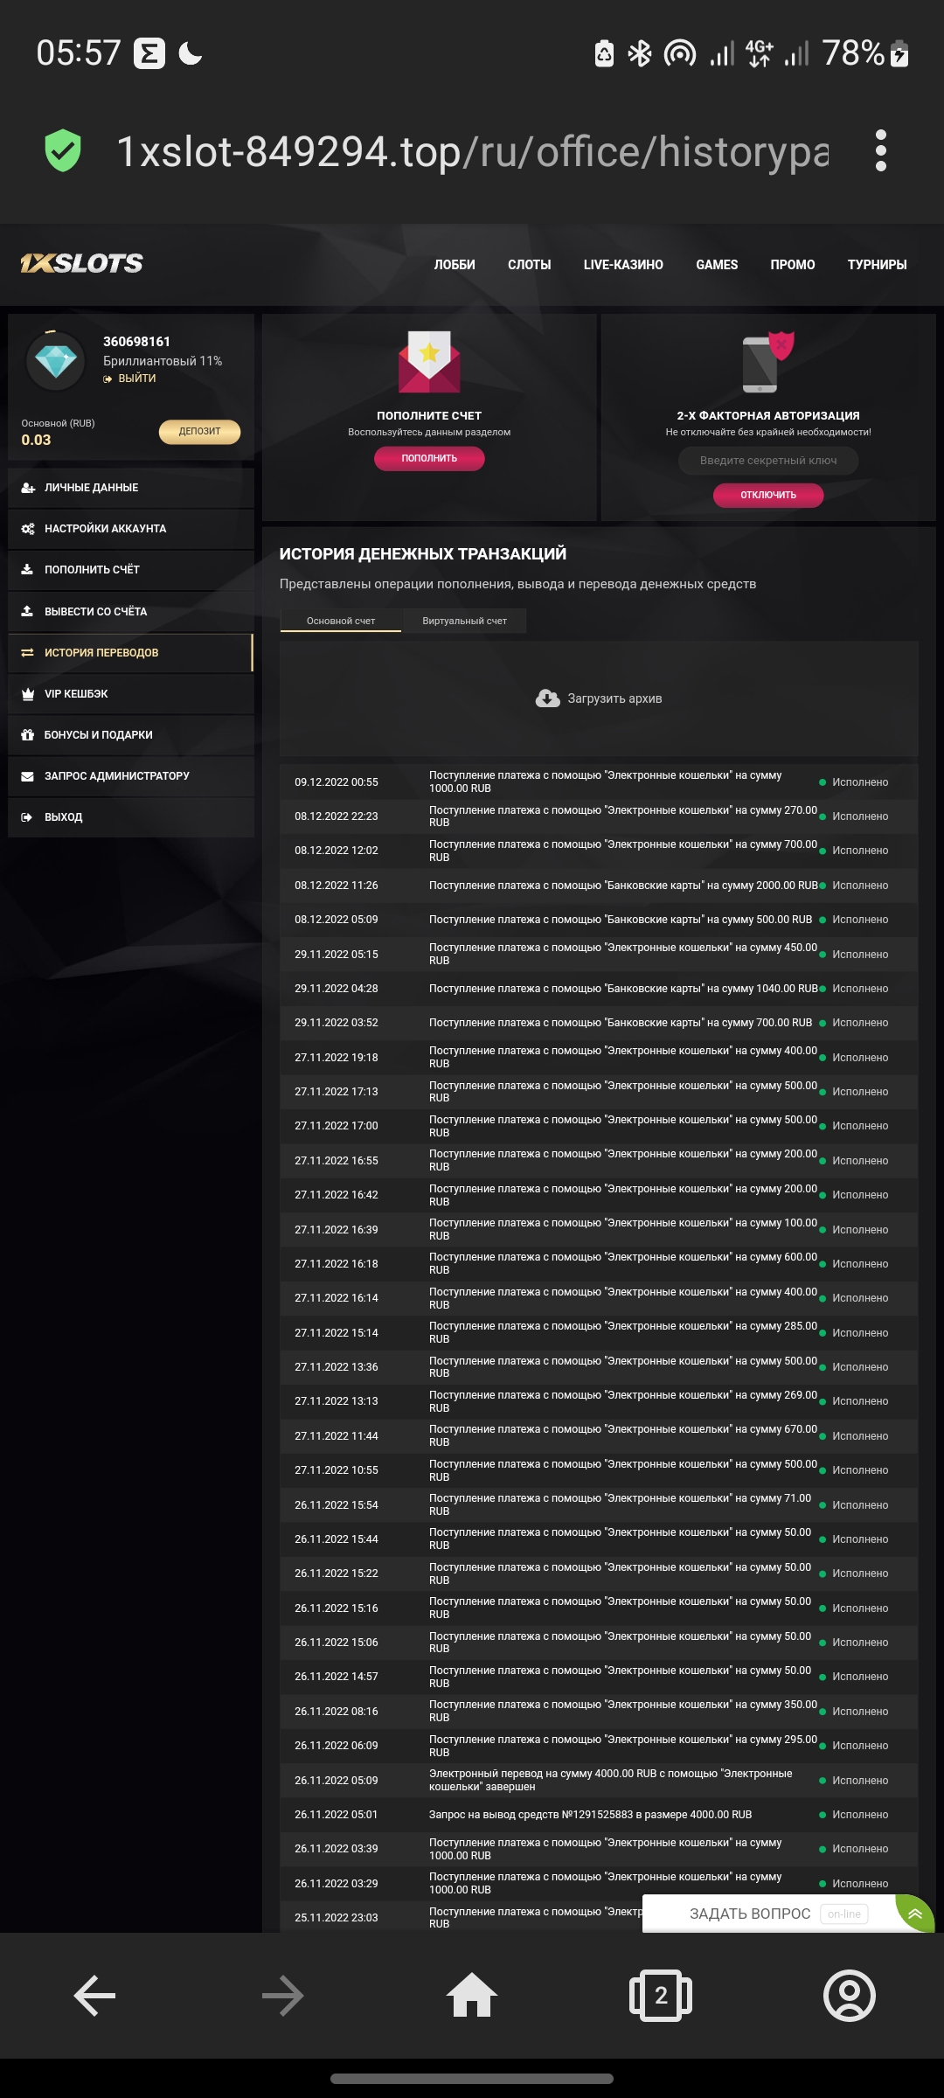Open VIP КЕШБЭК in sidebar
The width and height of the screenshot is (944, 2098).
click(x=77, y=694)
